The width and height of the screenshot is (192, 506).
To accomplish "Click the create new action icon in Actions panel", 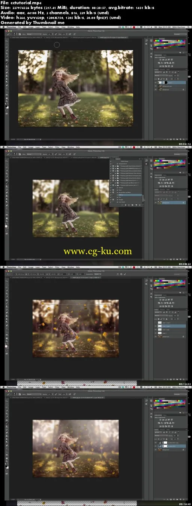I will coord(136,205).
